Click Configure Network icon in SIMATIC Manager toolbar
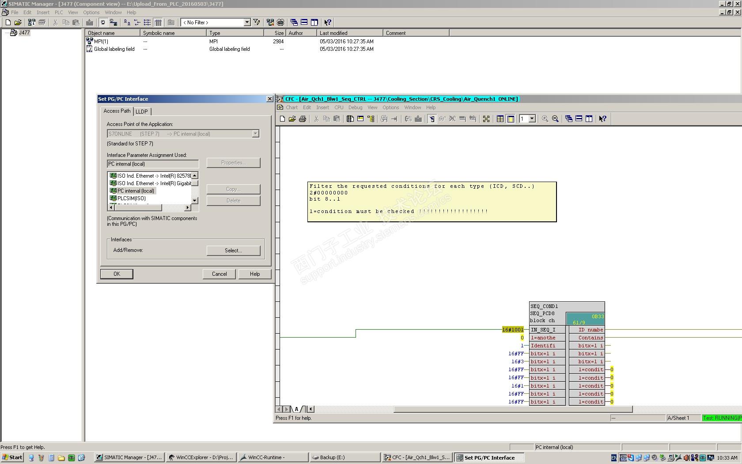The height and width of the screenshot is (464, 742). (270, 23)
